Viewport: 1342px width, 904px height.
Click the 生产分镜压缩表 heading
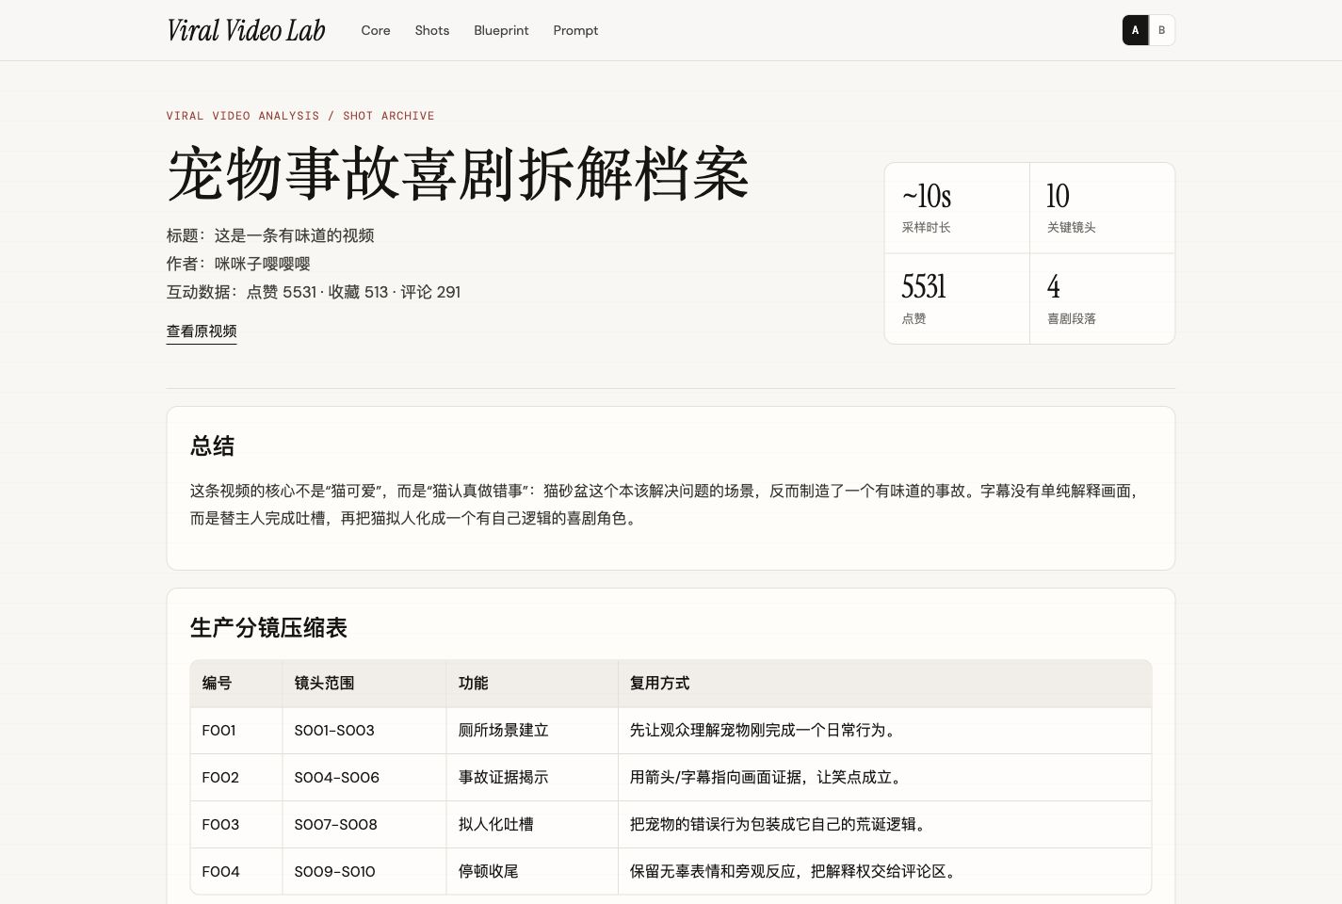point(268,628)
